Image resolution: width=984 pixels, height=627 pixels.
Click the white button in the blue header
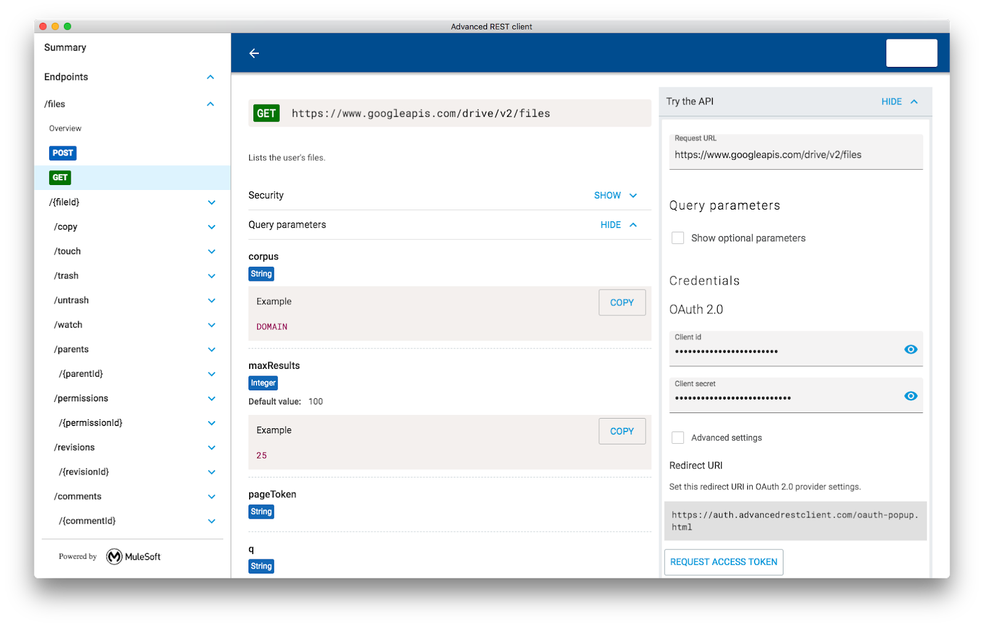tap(911, 53)
